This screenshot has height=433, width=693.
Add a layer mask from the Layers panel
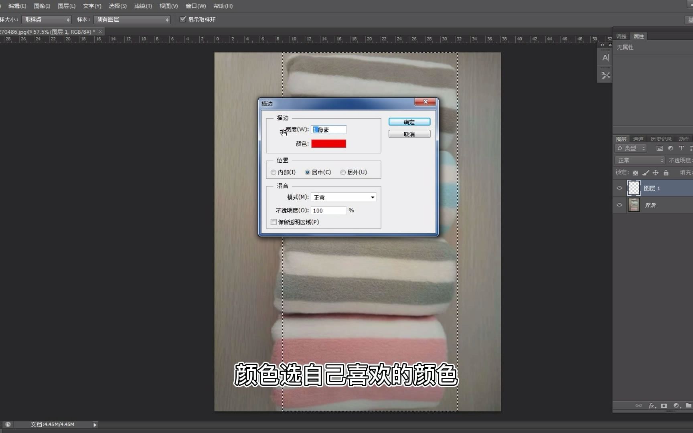[664, 406]
